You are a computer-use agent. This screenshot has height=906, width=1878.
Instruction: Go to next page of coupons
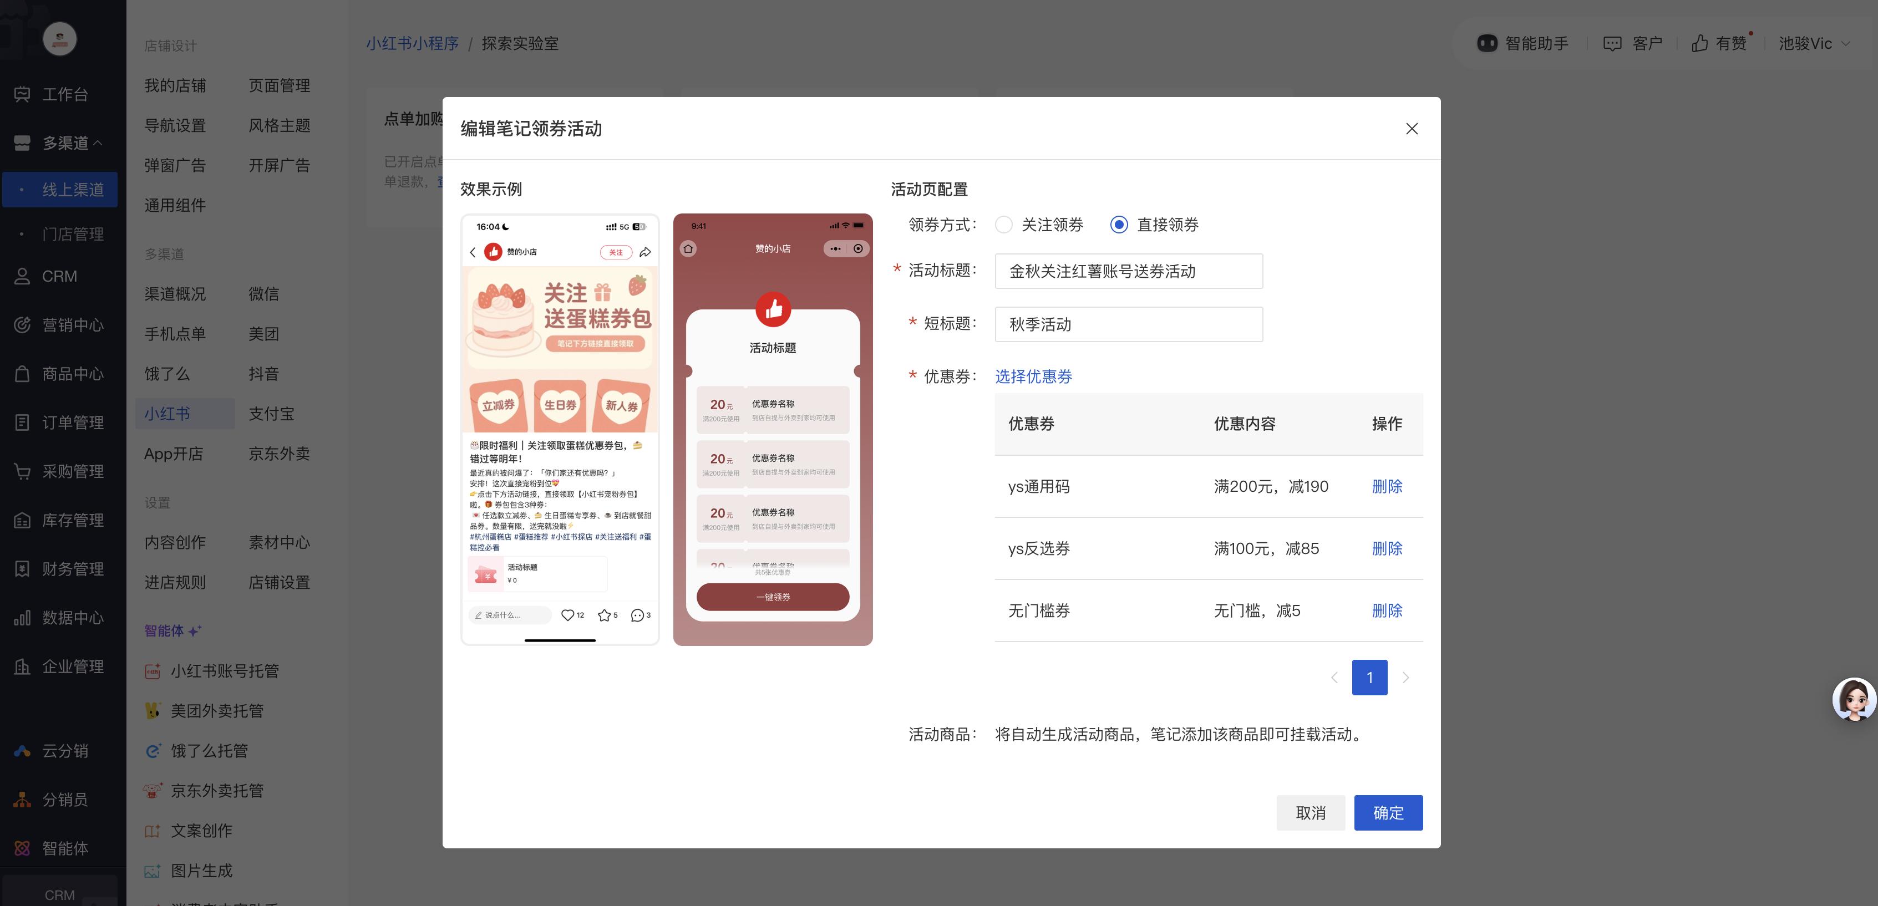[x=1405, y=678]
